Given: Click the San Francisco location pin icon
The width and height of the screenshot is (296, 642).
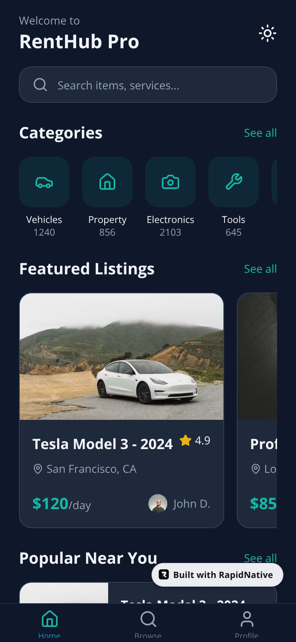Looking at the screenshot, I should 38,469.
